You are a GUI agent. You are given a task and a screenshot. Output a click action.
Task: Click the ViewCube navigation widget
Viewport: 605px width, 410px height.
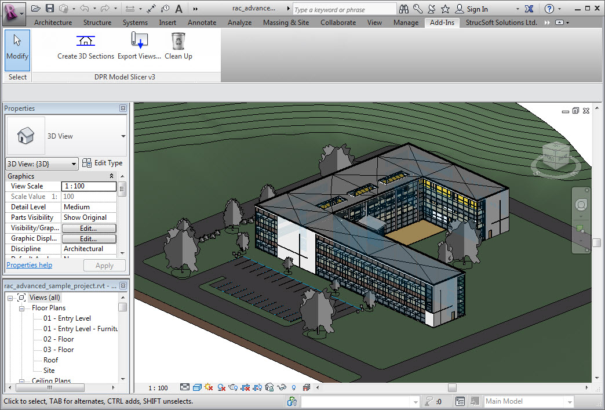tap(555, 157)
